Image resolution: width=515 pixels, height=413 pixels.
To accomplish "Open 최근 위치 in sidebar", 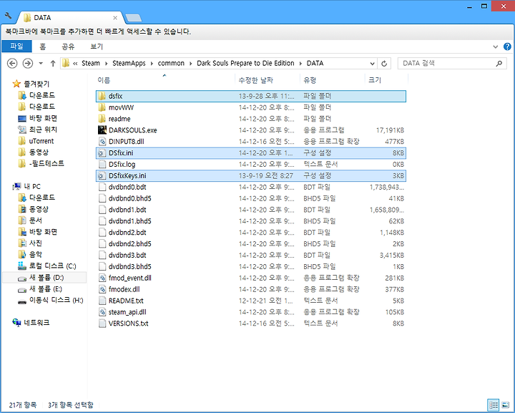I will 38,130.
